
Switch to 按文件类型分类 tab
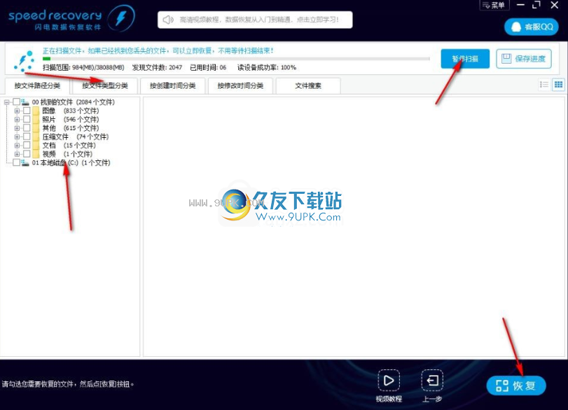pos(105,86)
